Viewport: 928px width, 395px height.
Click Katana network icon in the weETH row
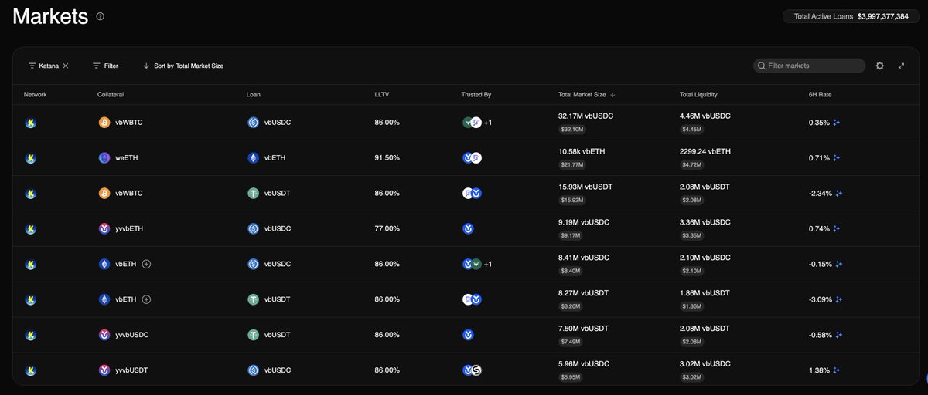click(31, 158)
